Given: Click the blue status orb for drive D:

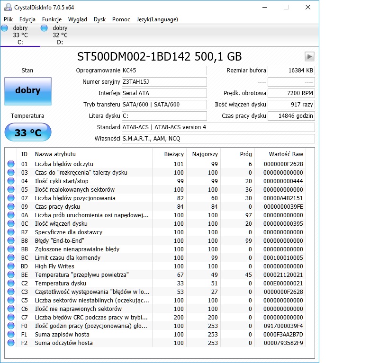Looking at the screenshot, I should click(x=44, y=28).
